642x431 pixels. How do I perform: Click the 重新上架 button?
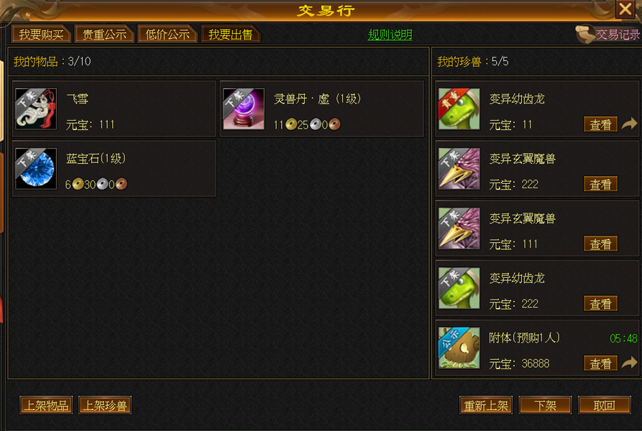[486, 405]
